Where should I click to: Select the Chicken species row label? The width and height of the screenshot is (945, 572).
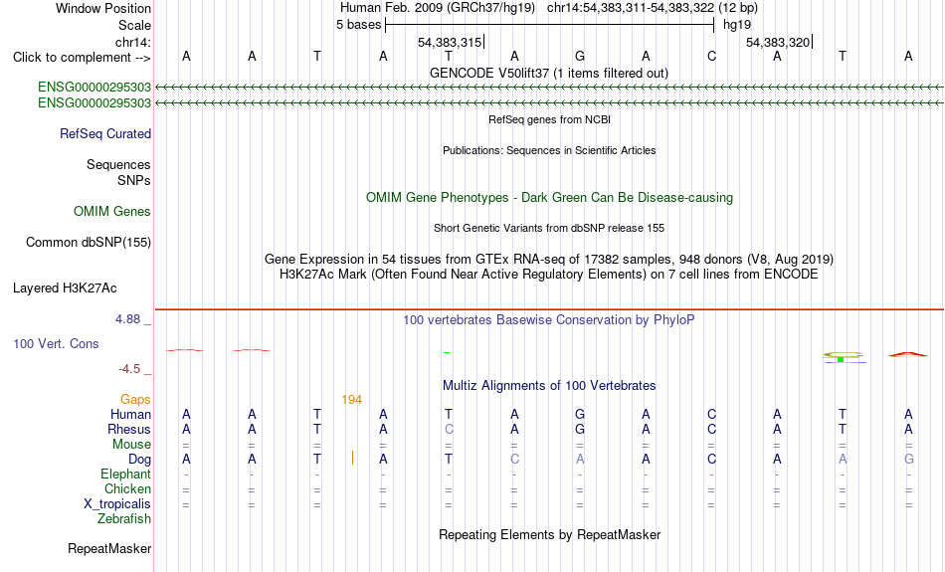127,488
